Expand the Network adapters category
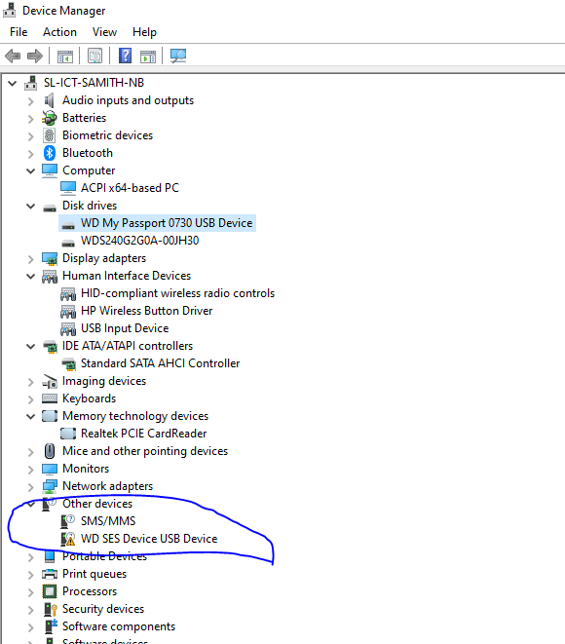This screenshot has width=565, height=644. click(x=31, y=487)
